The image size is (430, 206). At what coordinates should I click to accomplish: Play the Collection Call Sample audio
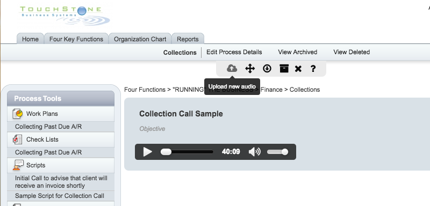click(x=147, y=152)
